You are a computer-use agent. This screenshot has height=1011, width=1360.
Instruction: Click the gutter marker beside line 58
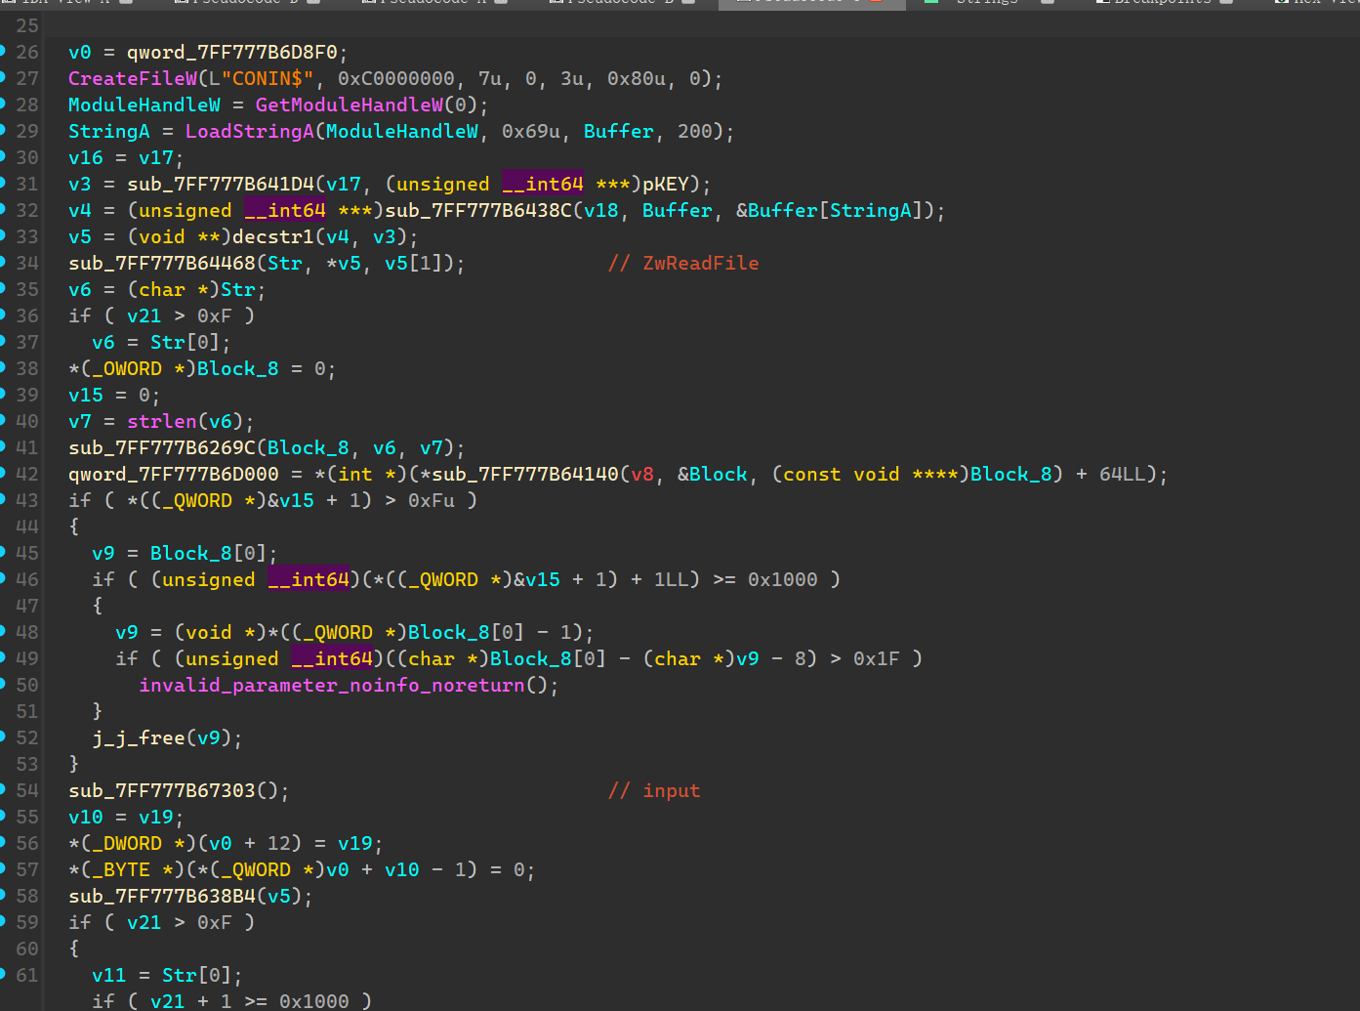pos(3,895)
